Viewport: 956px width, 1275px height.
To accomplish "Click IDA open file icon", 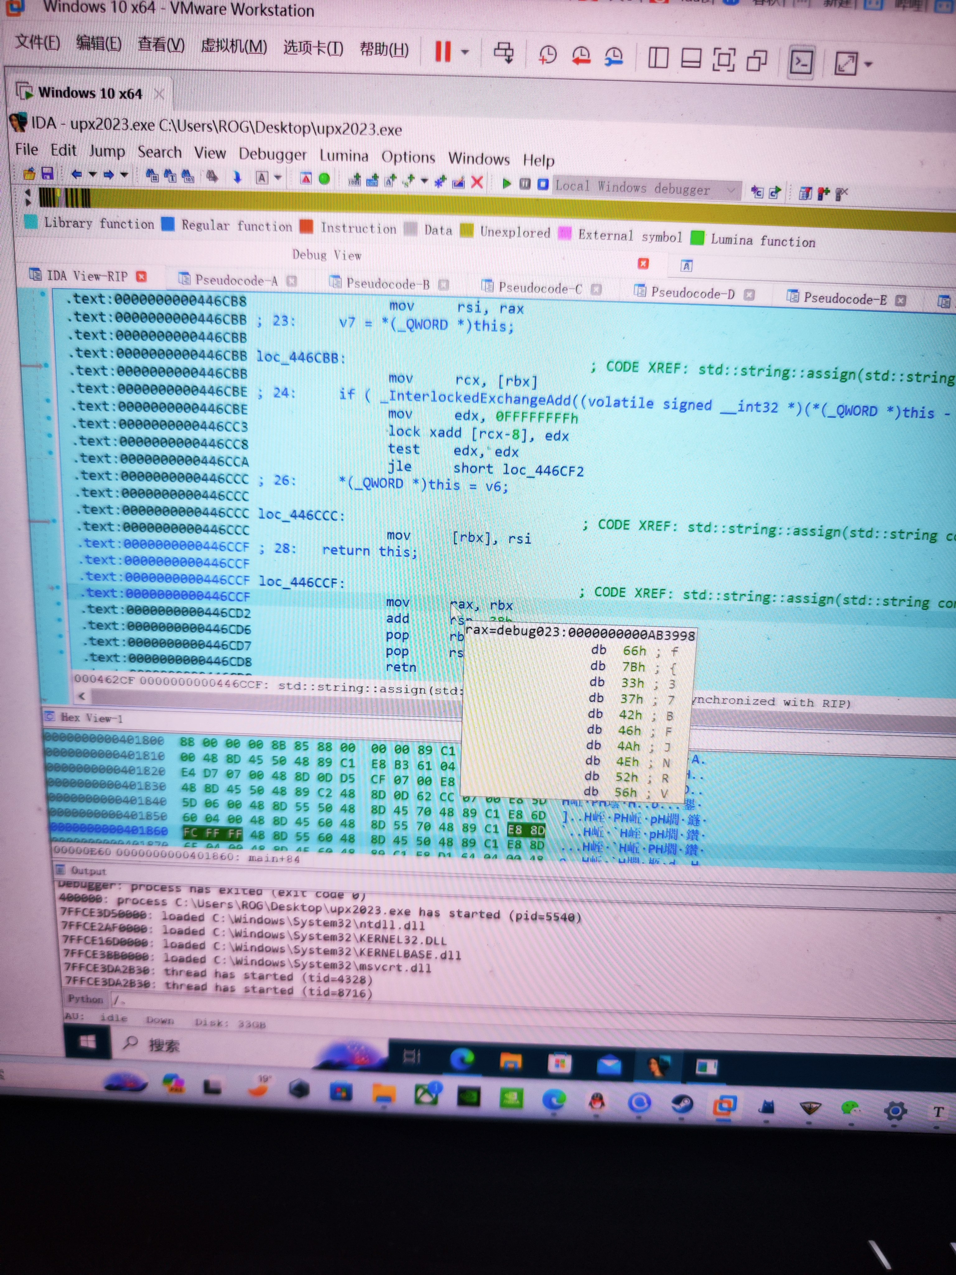I will click(x=29, y=173).
